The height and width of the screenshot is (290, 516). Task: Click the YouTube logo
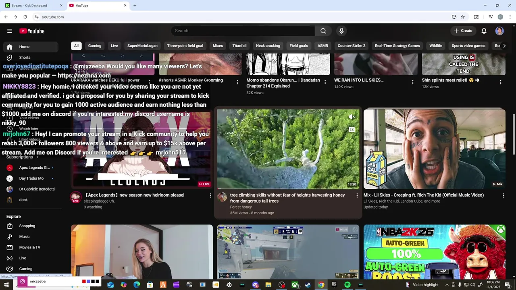pyautogui.click(x=32, y=31)
